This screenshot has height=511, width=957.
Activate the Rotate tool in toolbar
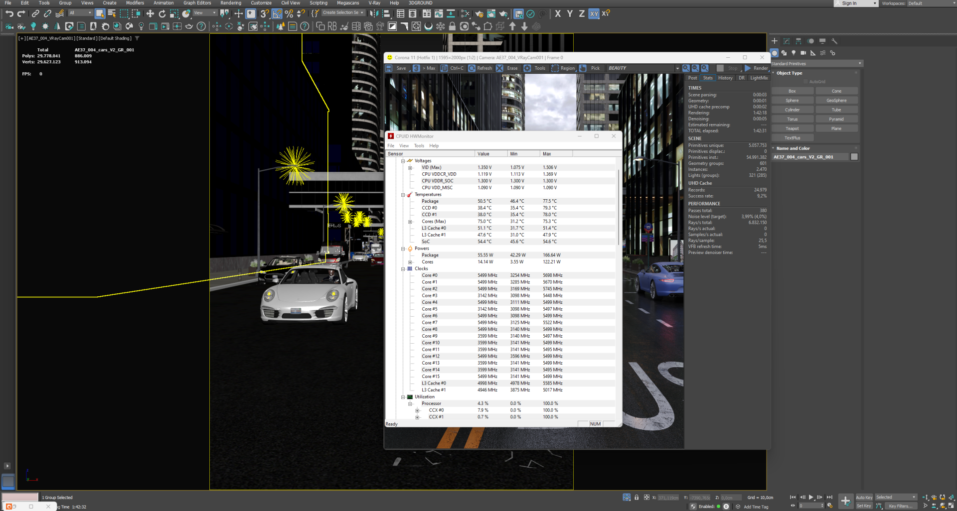[162, 14]
